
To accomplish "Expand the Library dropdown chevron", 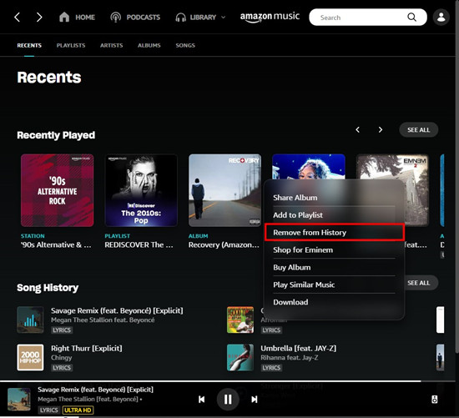I will click(x=223, y=18).
